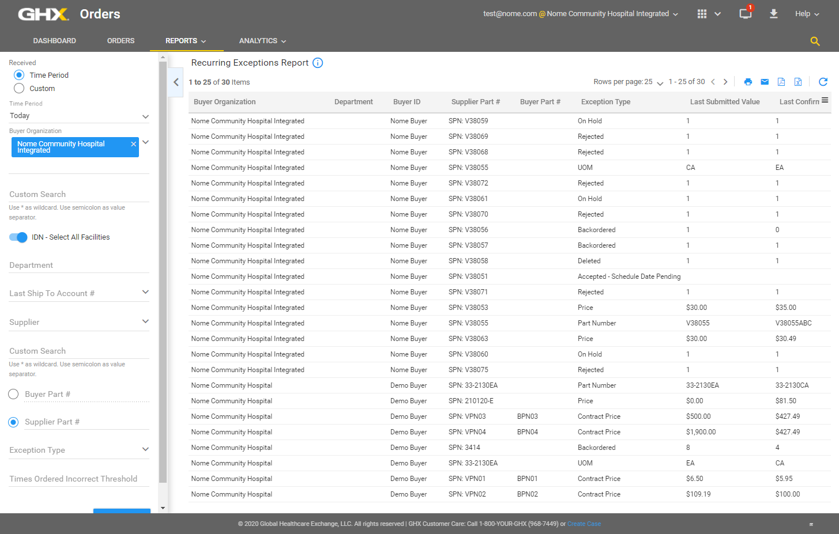The width and height of the screenshot is (839, 534).
Task: Refresh the report results
Action: [x=823, y=82]
